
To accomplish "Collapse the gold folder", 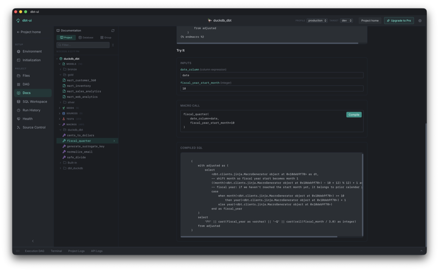I will (x=61, y=75).
